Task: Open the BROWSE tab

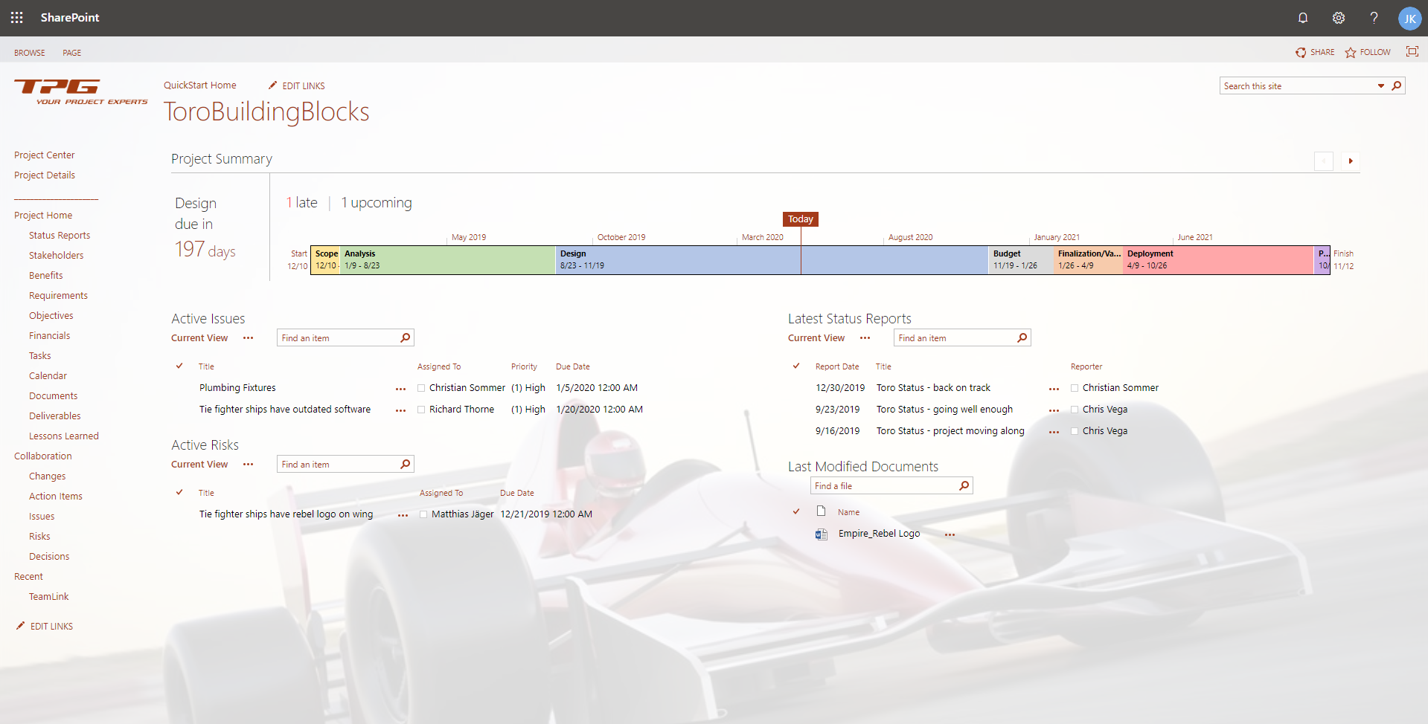Action: click(30, 52)
